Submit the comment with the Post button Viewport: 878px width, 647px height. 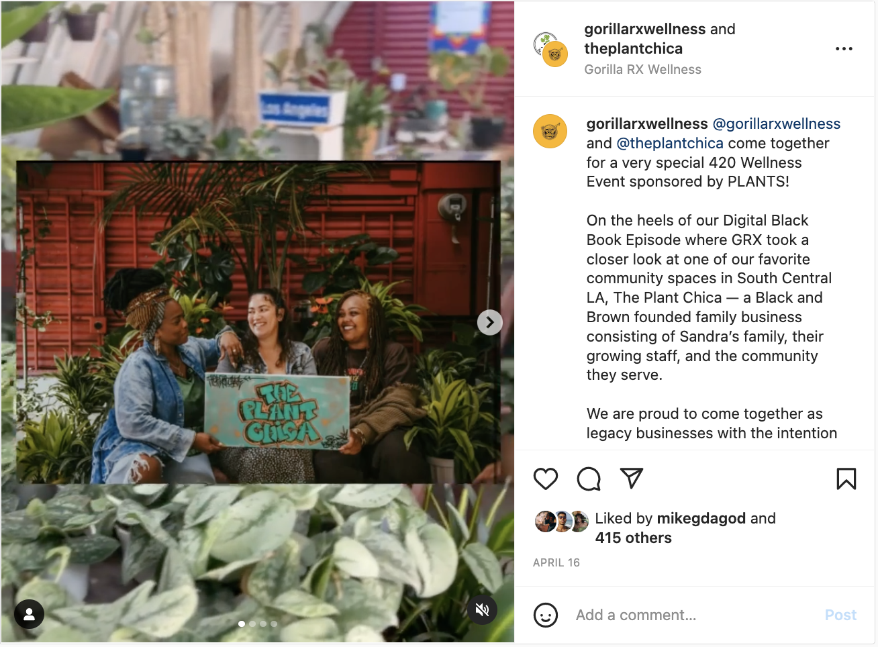tap(840, 615)
